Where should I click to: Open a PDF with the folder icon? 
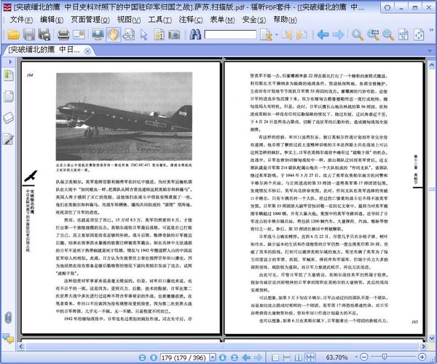point(13,35)
